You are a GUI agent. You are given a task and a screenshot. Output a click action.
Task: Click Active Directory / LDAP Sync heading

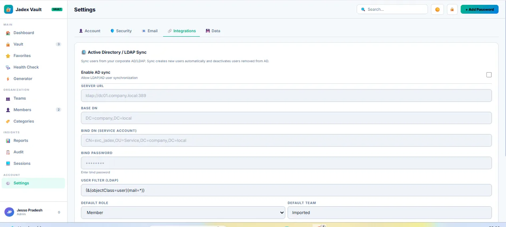[x=117, y=52]
